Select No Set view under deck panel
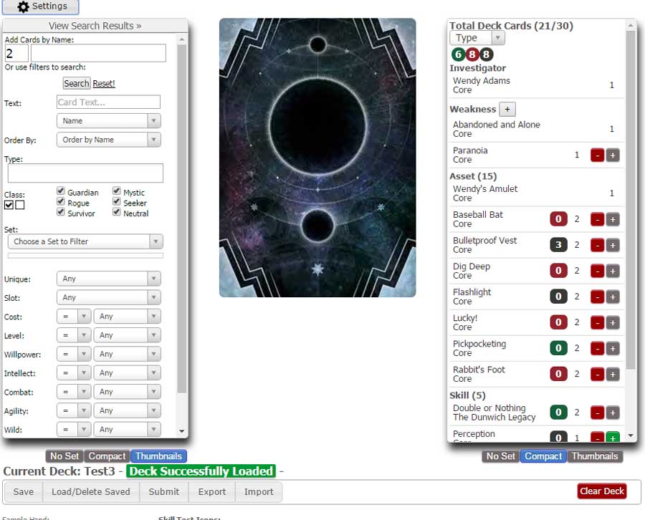The height and width of the screenshot is (520, 645). coord(501,456)
